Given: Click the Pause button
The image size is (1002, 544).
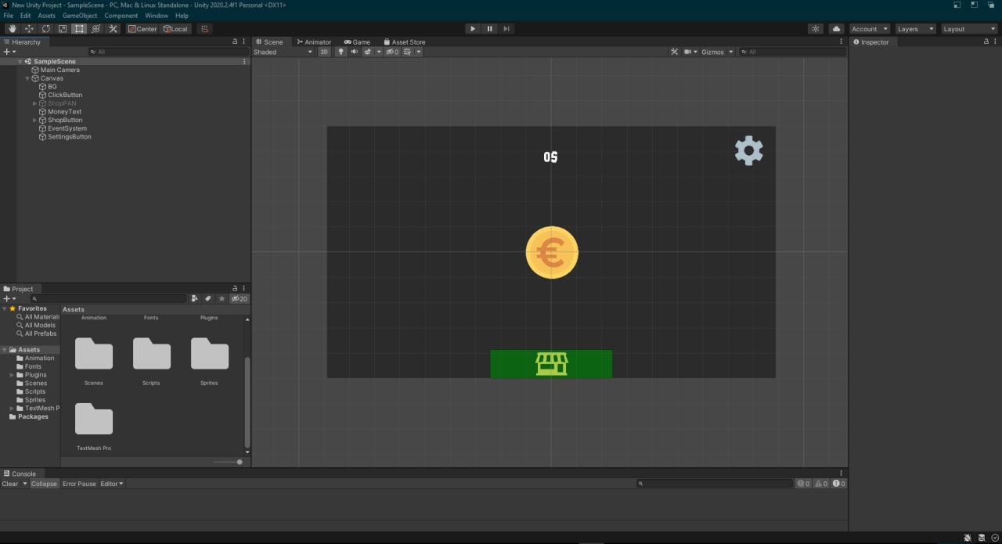Looking at the screenshot, I should 489,29.
